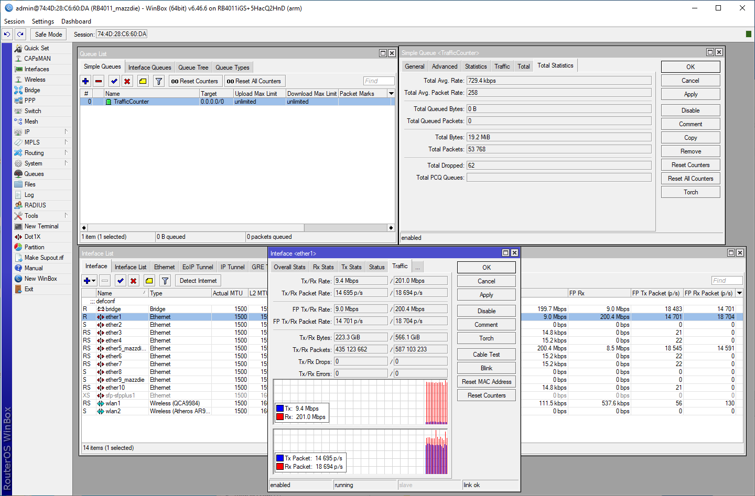Click the Redo arrow icon in toolbar
This screenshot has height=496, width=755.
coord(20,34)
